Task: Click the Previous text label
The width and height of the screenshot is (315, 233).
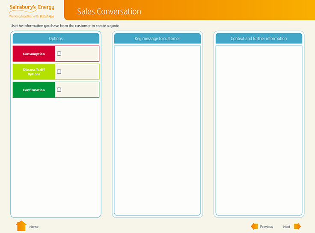Action: click(266, 227)
